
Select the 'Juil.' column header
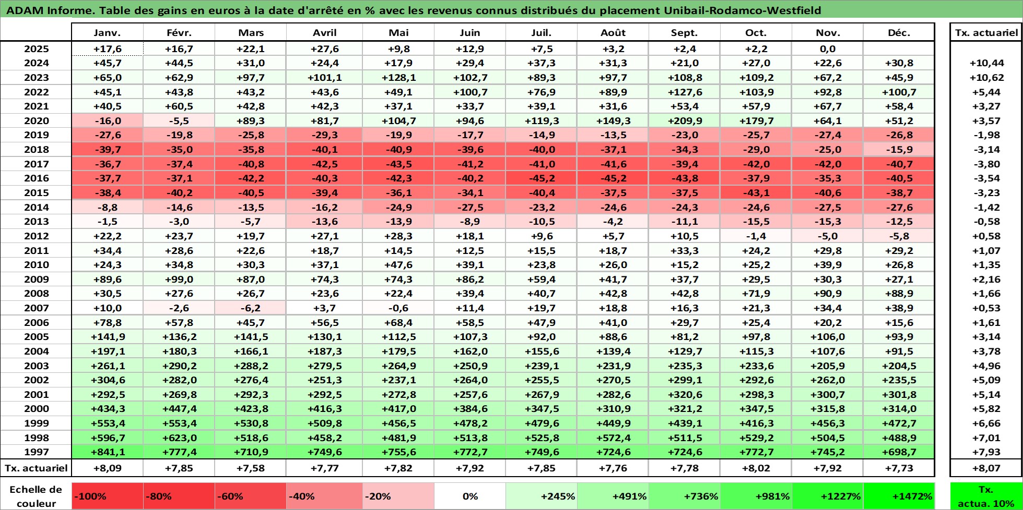[542, 32]
